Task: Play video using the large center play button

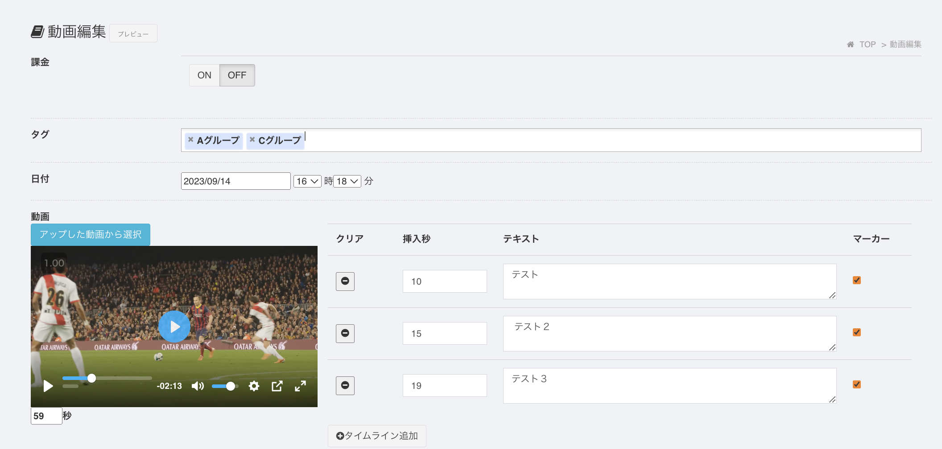Action: coord(174,327)
